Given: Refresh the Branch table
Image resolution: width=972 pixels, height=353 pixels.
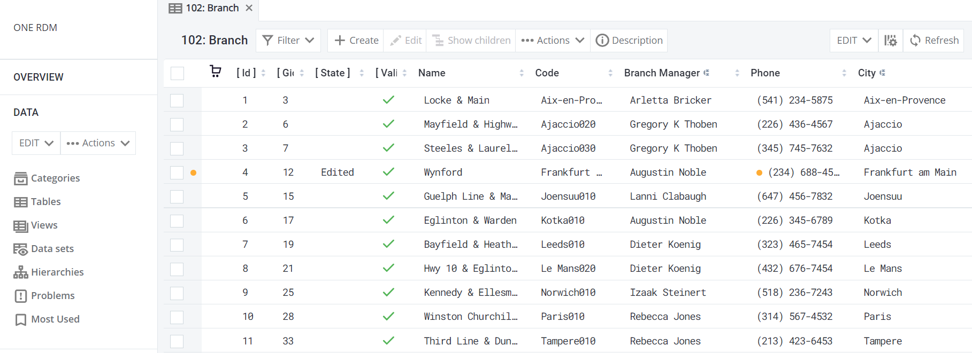Looking at the screenshot, I should point(934,41).
